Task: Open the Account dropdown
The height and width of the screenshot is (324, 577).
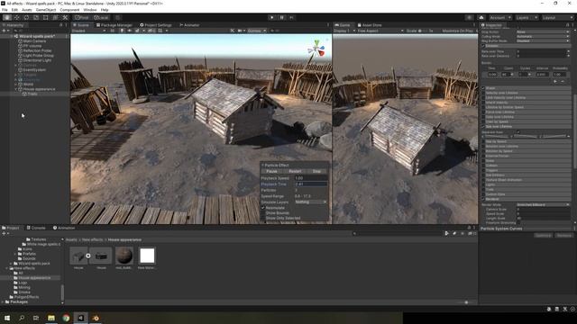Action: click(x=499, y=17)
